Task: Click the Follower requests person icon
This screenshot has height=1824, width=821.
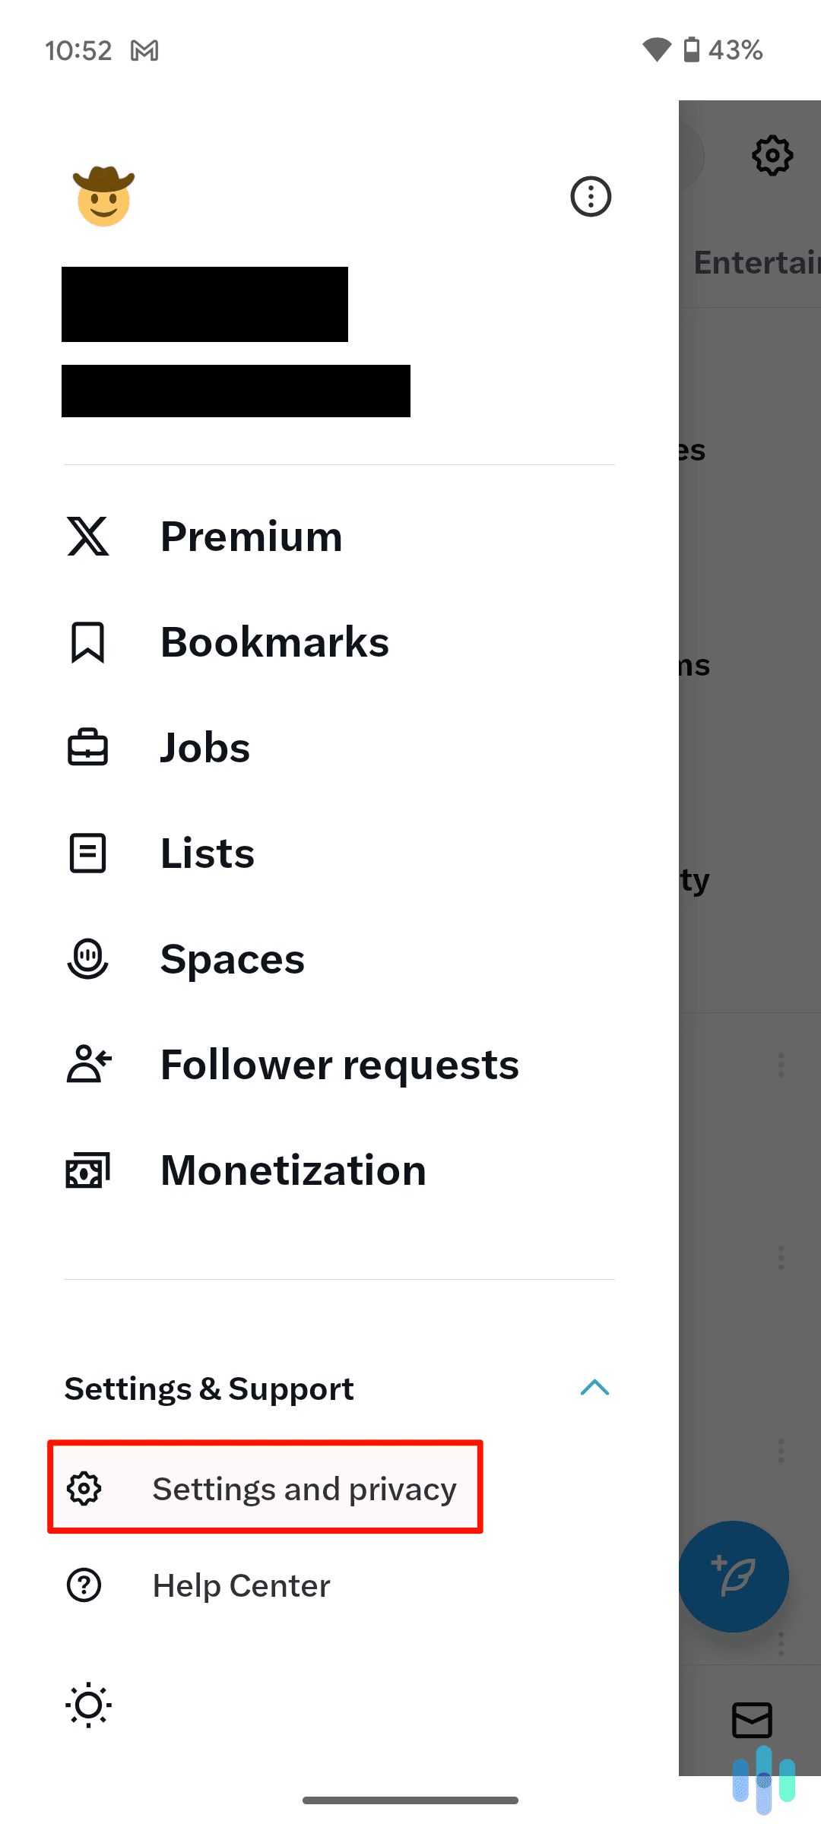Action: [x=87, y=1065]
